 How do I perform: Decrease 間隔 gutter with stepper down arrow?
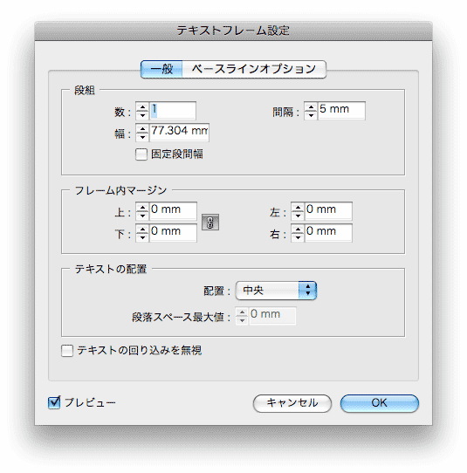click(311, 115)
